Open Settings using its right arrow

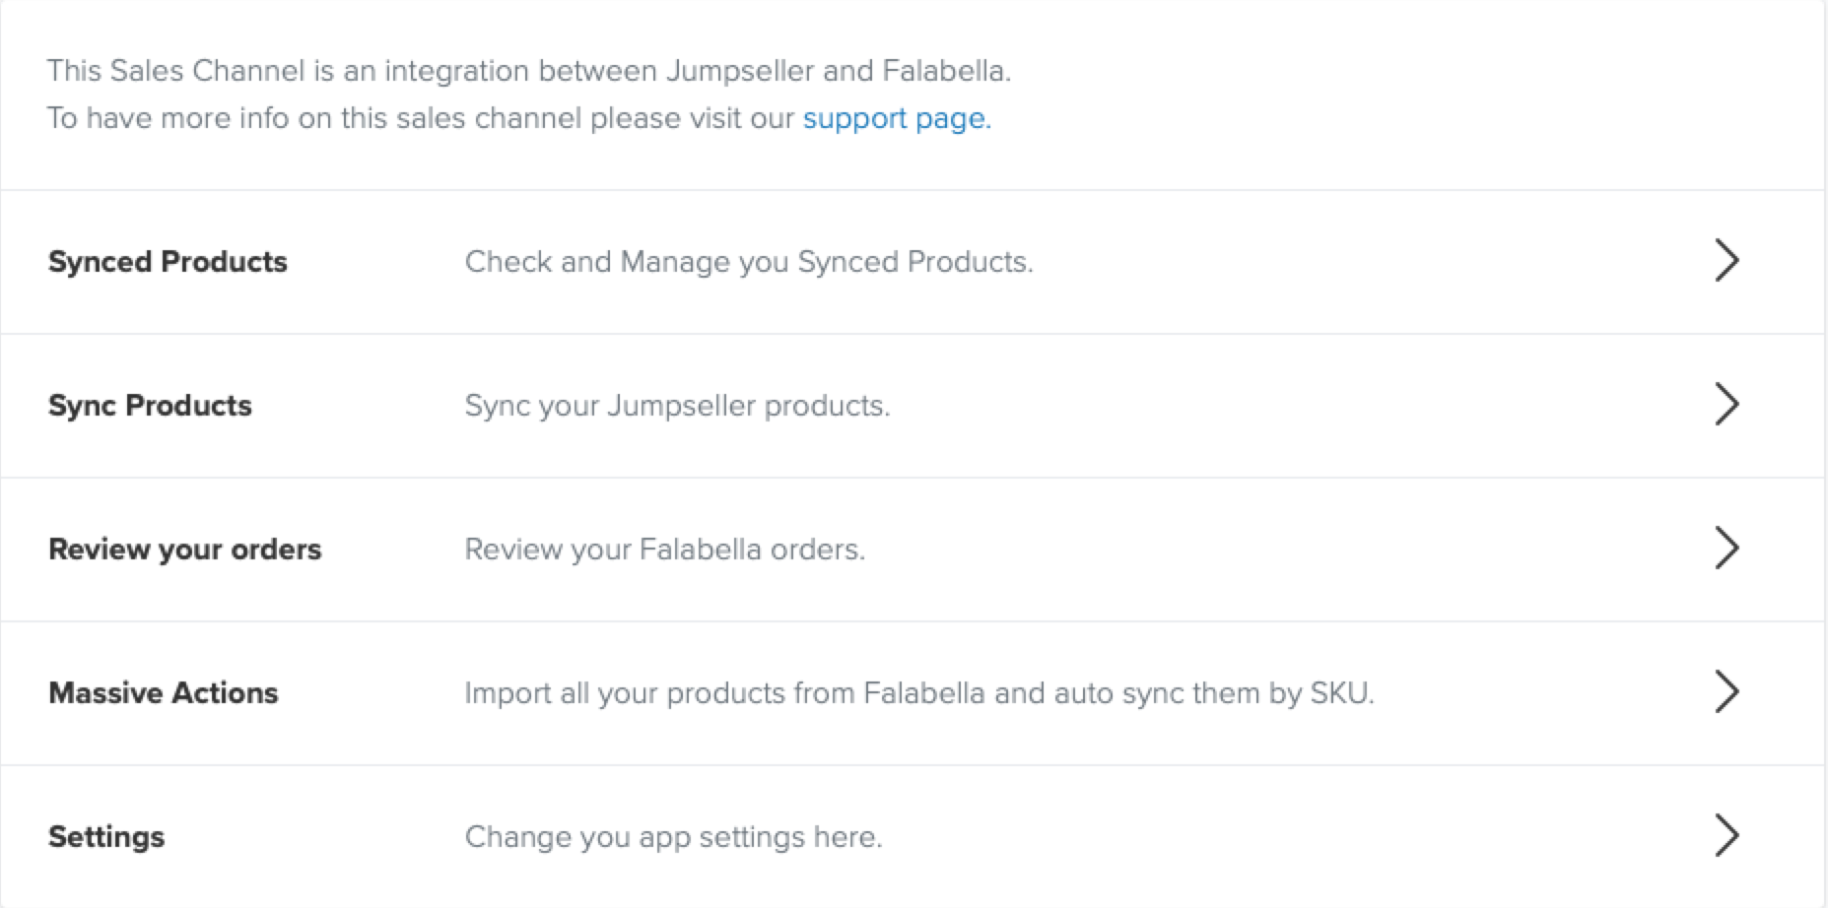pyautogui.click(x=1726, y=836)
